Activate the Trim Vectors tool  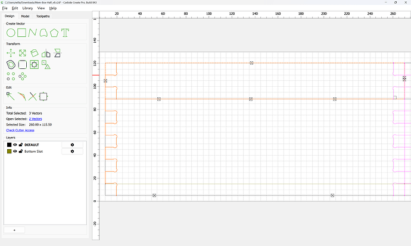pos(33,96)
